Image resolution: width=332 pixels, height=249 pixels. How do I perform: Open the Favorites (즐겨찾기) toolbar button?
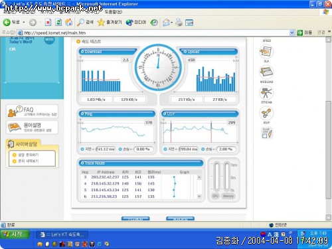tap(110, 22)
